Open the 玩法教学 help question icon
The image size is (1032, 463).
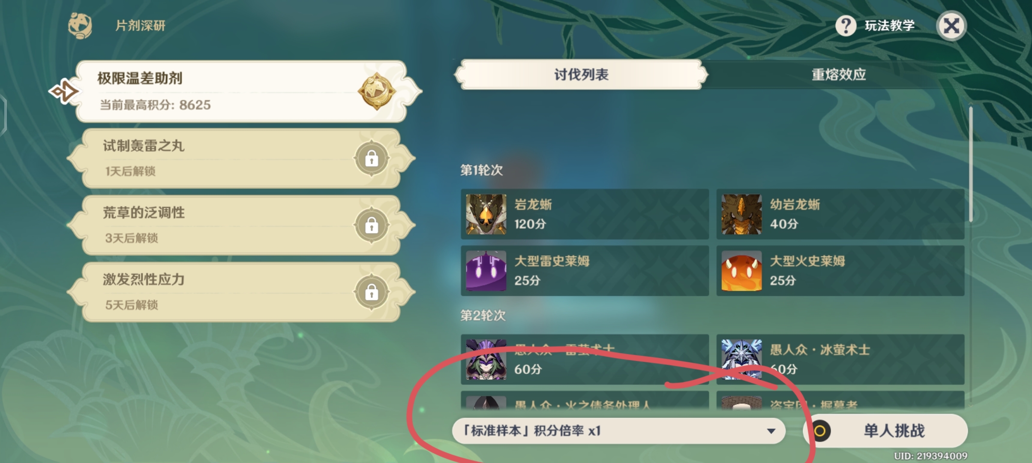click(846, 26)
